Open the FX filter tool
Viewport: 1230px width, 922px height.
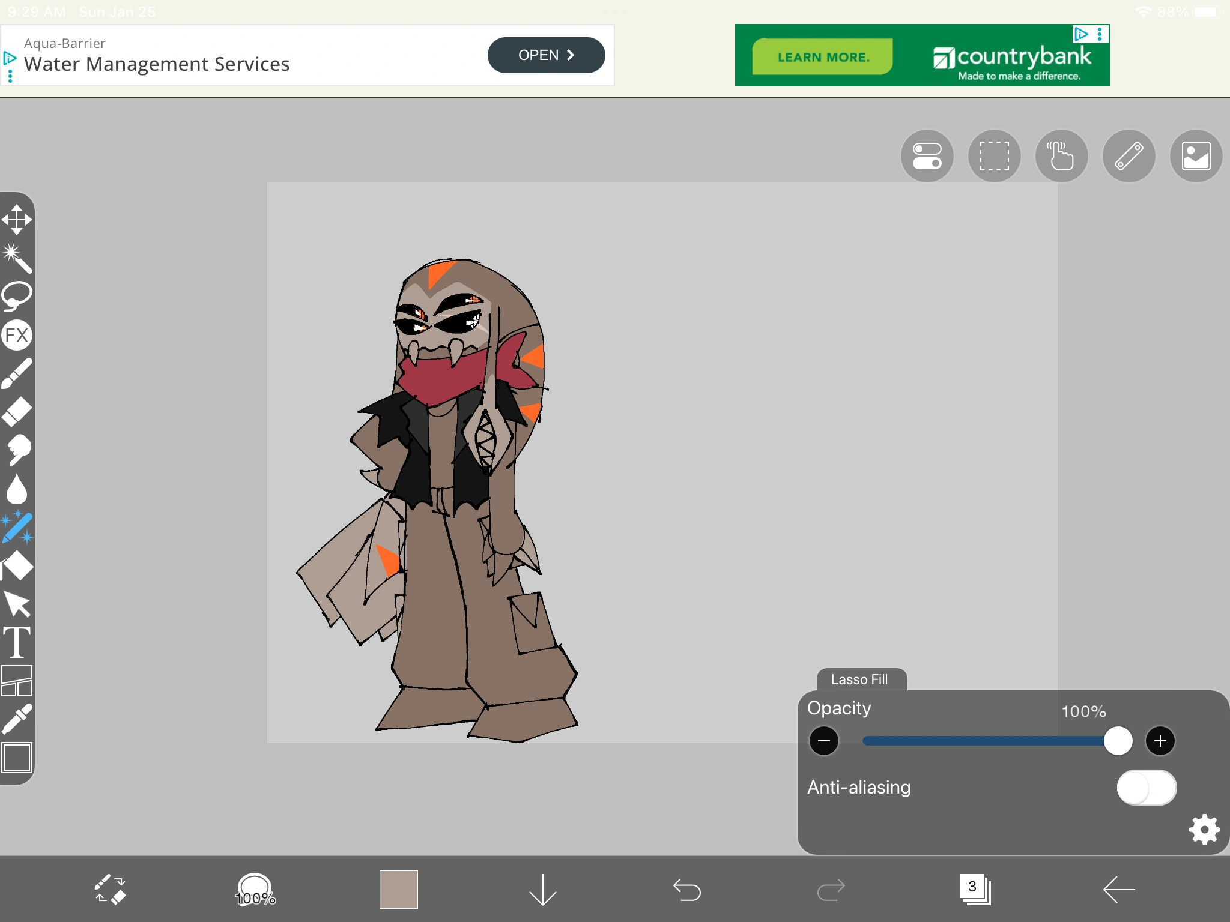(17, 335)
